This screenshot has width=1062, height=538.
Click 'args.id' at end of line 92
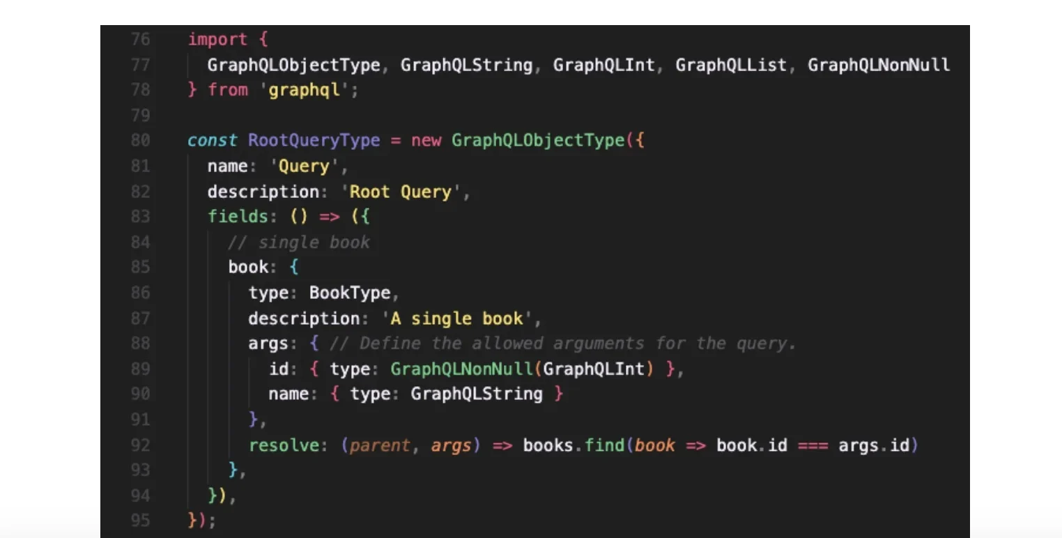point(874,445)
